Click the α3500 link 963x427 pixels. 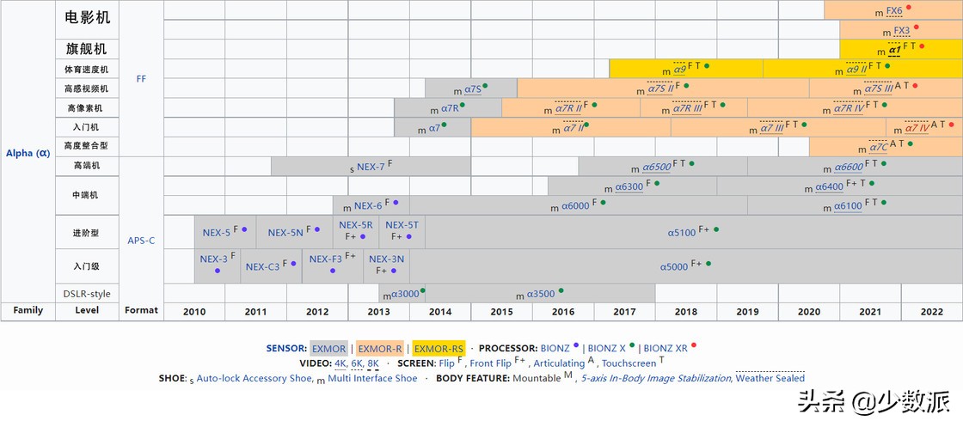541,295
